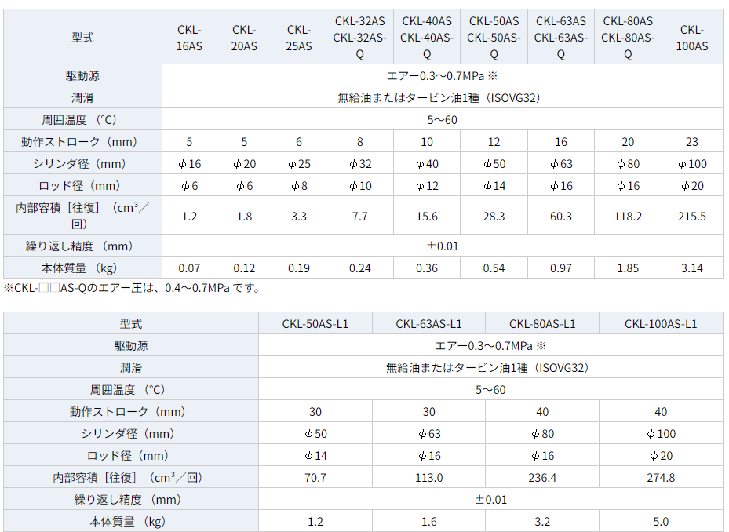Select the 113.0 internal volume cell

[x=428, y=477]
